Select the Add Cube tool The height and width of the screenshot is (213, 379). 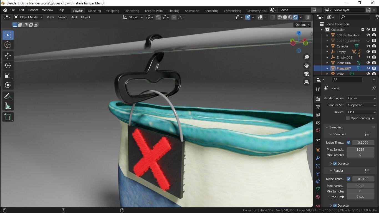click(x=8, y=117)
